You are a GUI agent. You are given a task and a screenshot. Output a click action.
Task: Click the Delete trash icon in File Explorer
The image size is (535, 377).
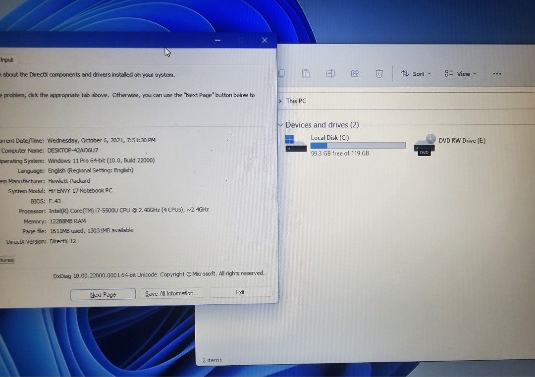coord(379,73)
